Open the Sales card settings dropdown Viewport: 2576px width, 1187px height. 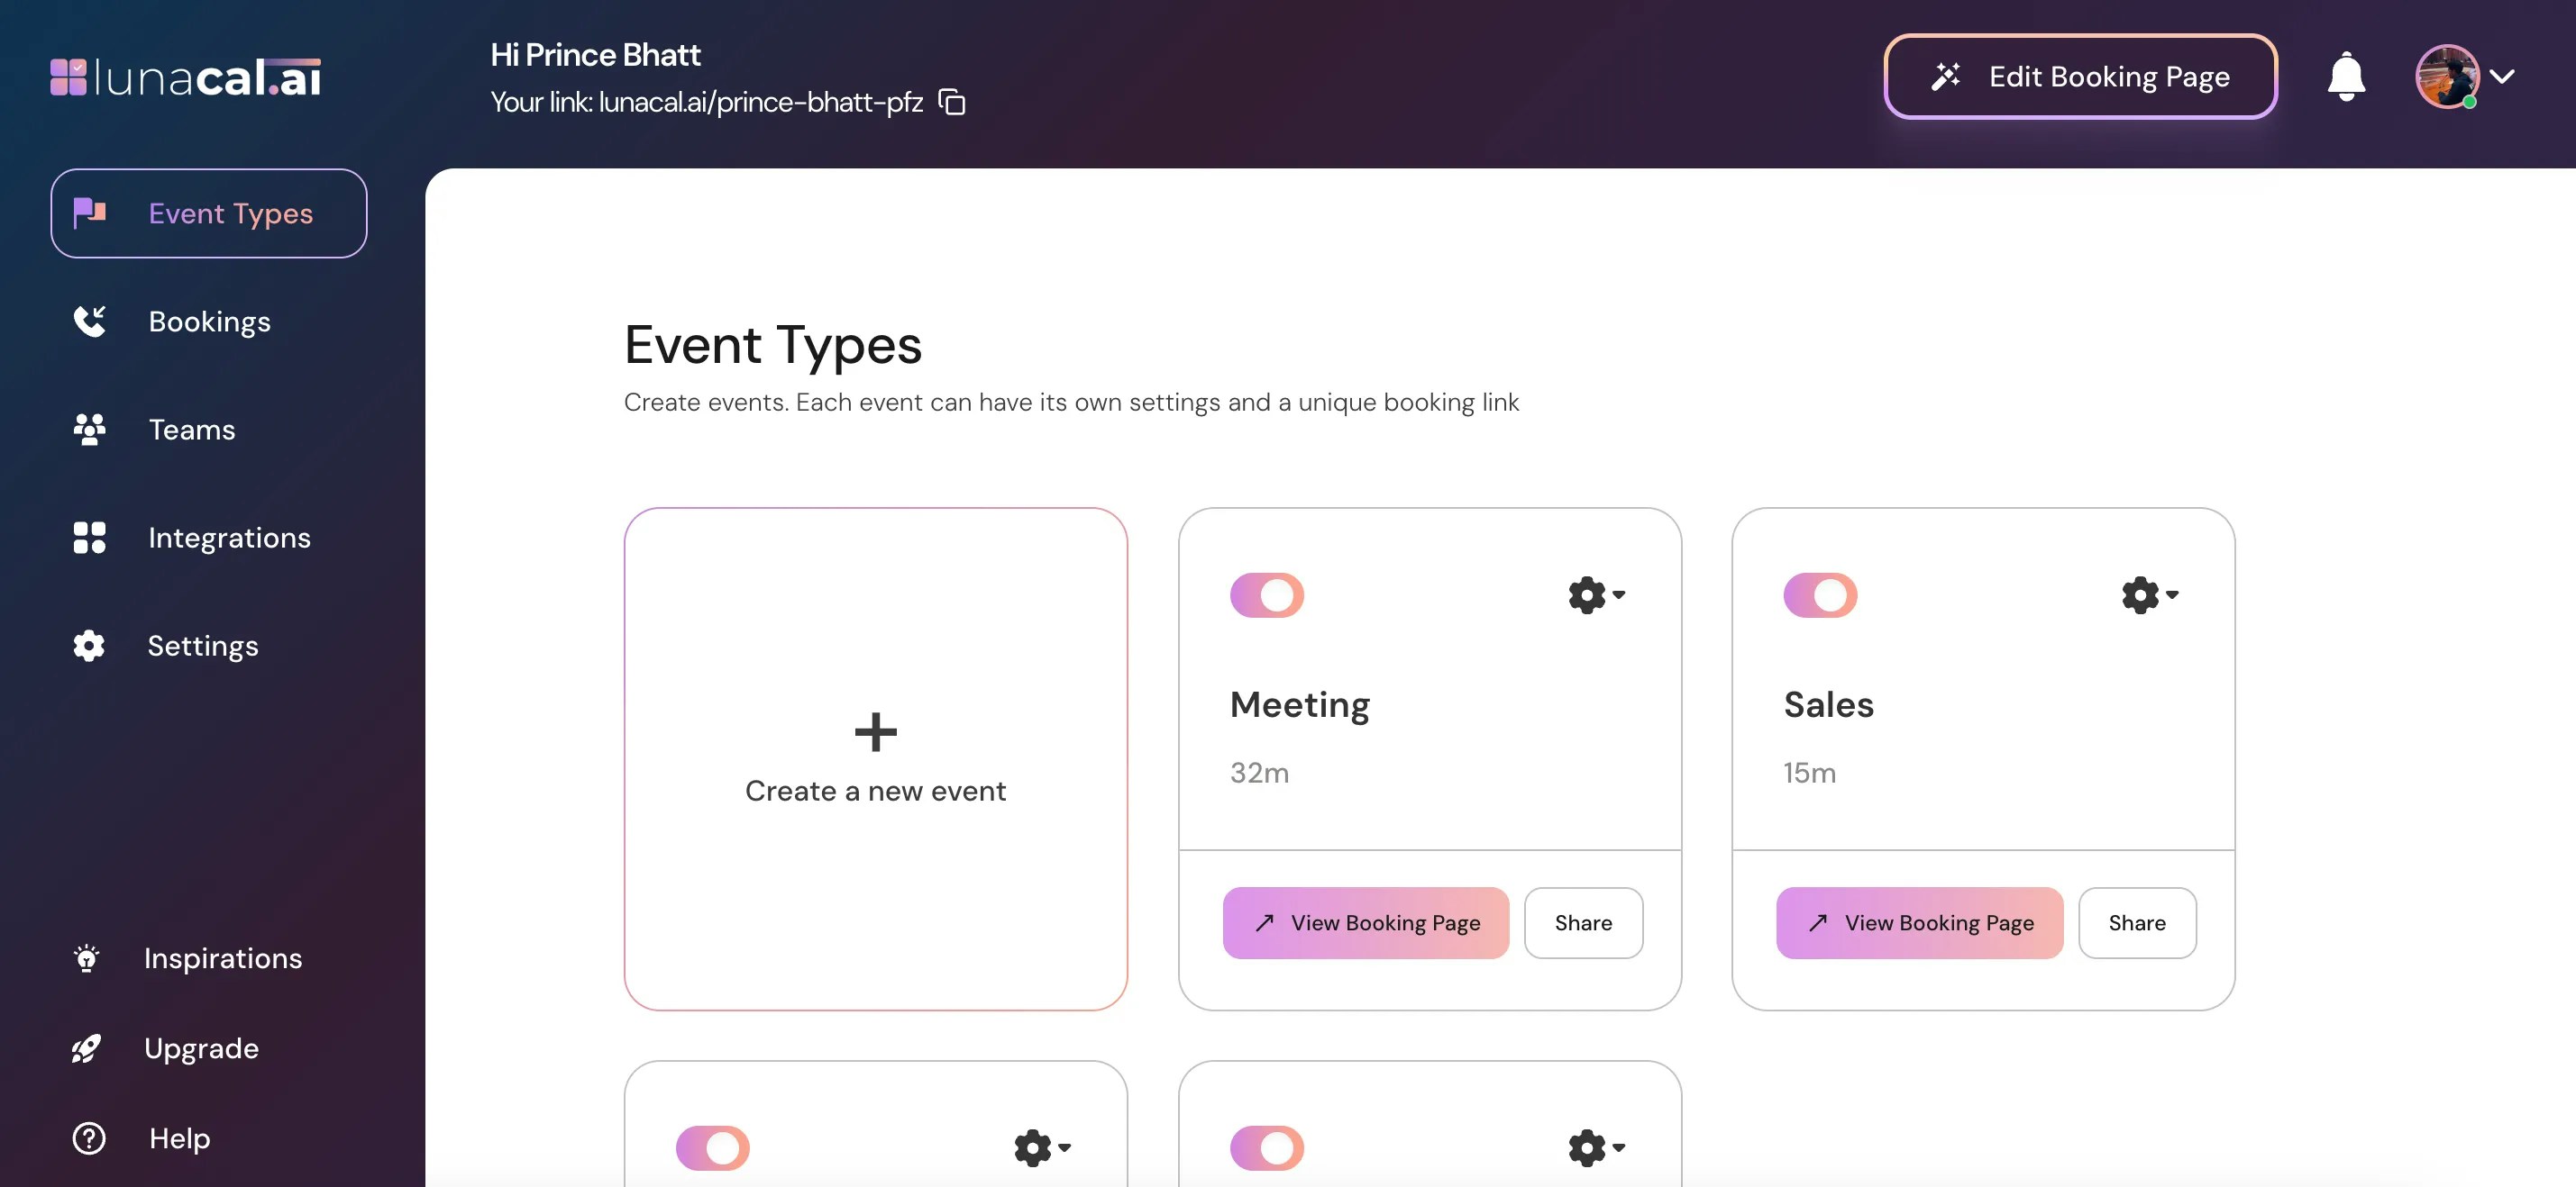[2149, 594]
